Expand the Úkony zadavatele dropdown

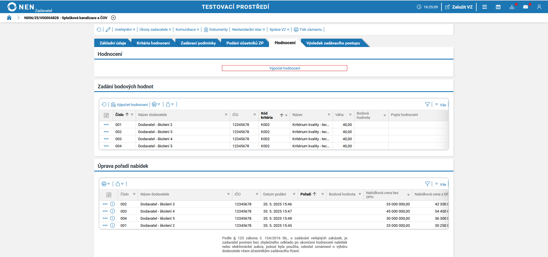point(155,30)
